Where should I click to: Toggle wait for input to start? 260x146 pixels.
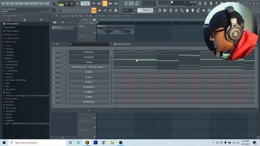coord(99,4)
